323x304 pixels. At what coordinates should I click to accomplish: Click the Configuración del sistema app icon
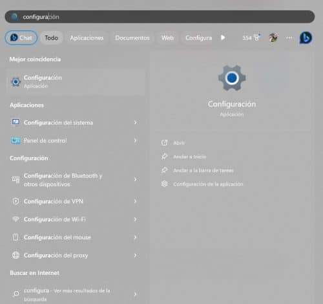[x=16, y=122]
